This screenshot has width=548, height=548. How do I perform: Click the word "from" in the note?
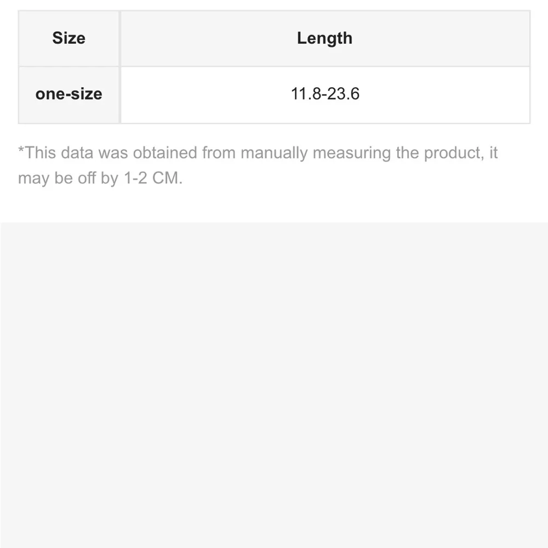pos(219,152)
